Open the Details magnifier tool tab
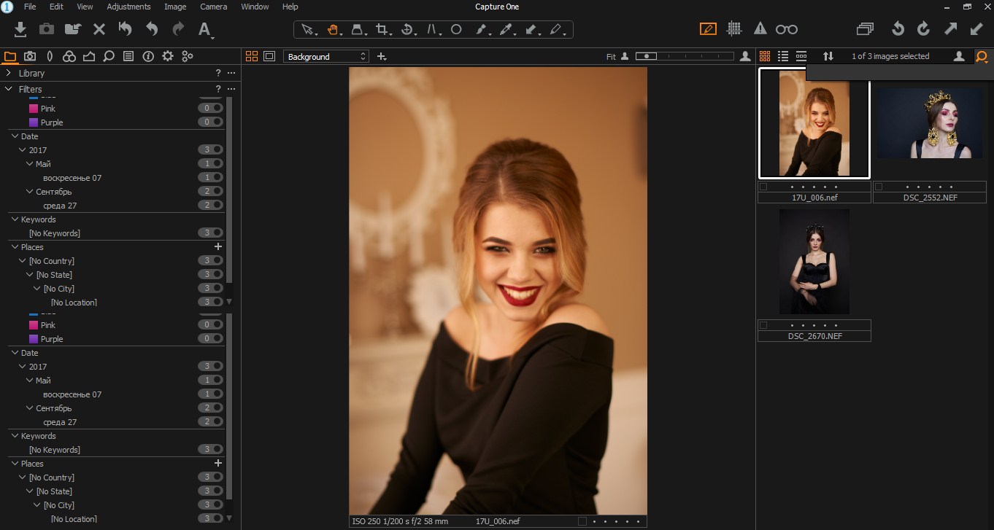The width and height of the screenshot is (994, 530). pos(109,56)
